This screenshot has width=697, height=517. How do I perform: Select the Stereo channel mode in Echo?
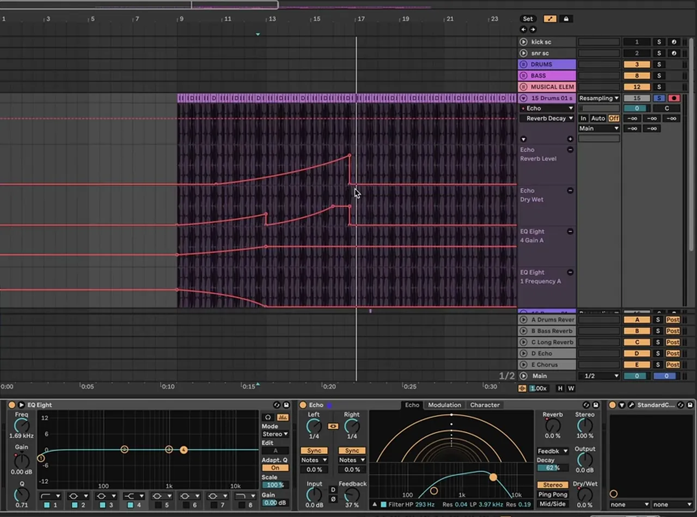553,485
